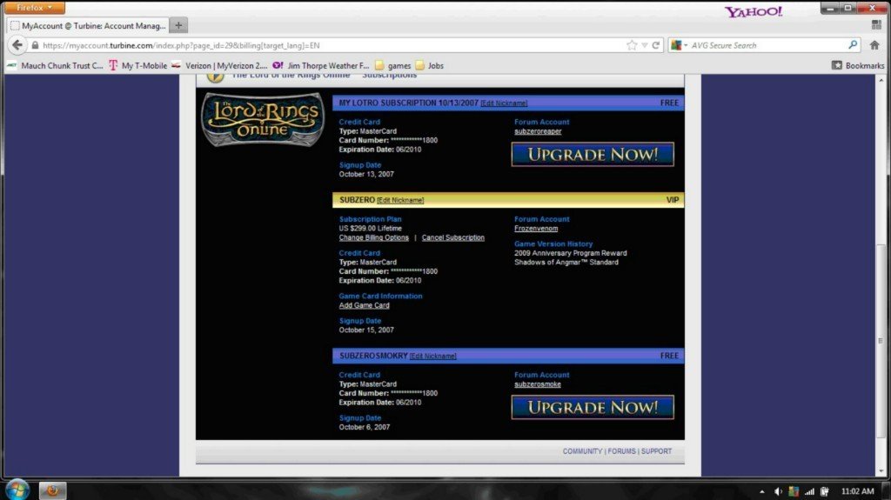Open the Jobs bookmark folder
891x500 pixels.
point(430,66)
